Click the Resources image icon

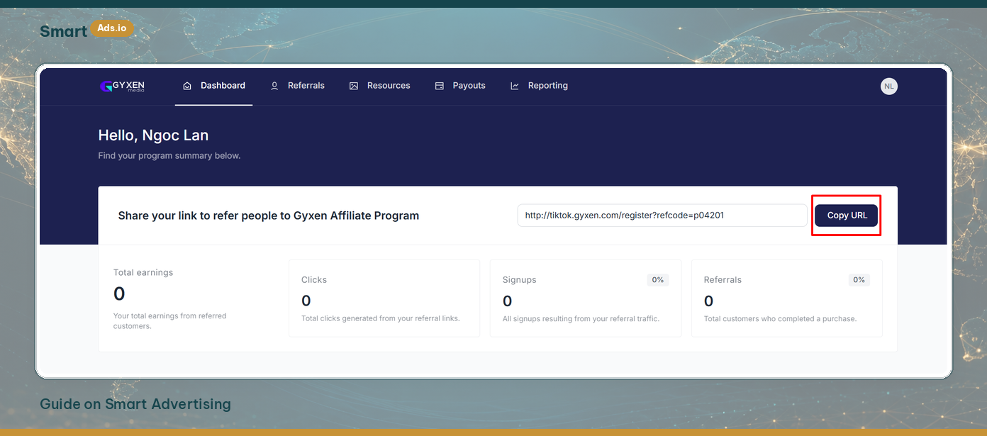click(354, 86)
